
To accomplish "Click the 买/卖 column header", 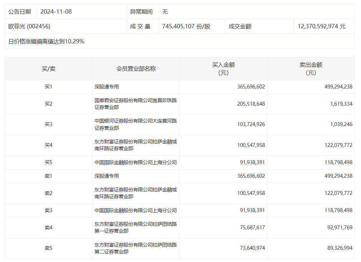I will pyautogui.click(x=48, y=69).
